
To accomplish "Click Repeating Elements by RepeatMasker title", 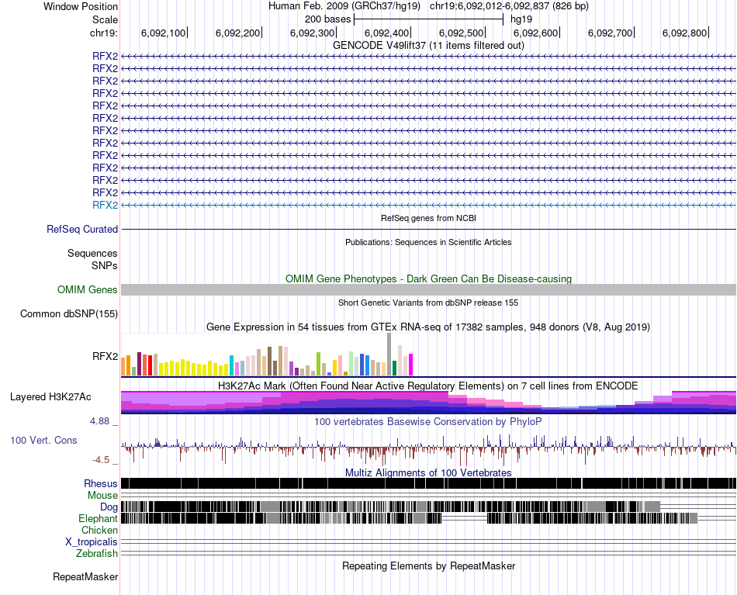I will pyautogui.click(x=429, y=566).
